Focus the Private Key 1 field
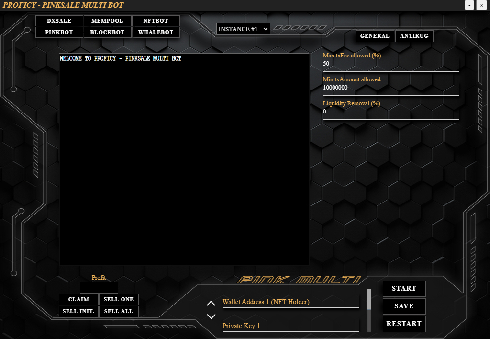 (x=290, y=326)
